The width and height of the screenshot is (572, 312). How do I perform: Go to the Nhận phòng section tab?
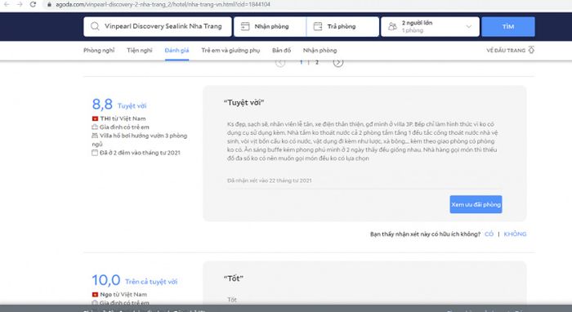click(320, 51)
